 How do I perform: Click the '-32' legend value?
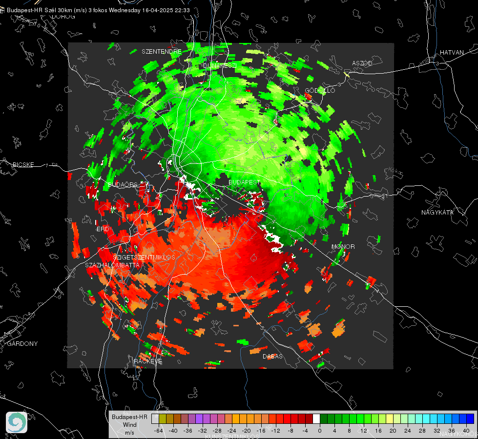pyautogui.click(x=203, y=431)
